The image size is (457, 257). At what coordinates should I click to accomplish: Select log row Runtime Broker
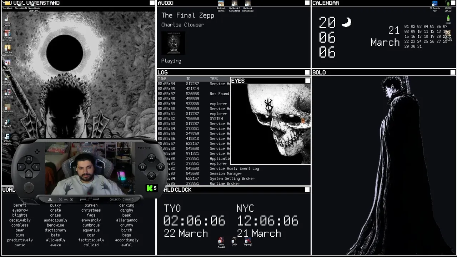pyautogui.click(x=234, y=183)
